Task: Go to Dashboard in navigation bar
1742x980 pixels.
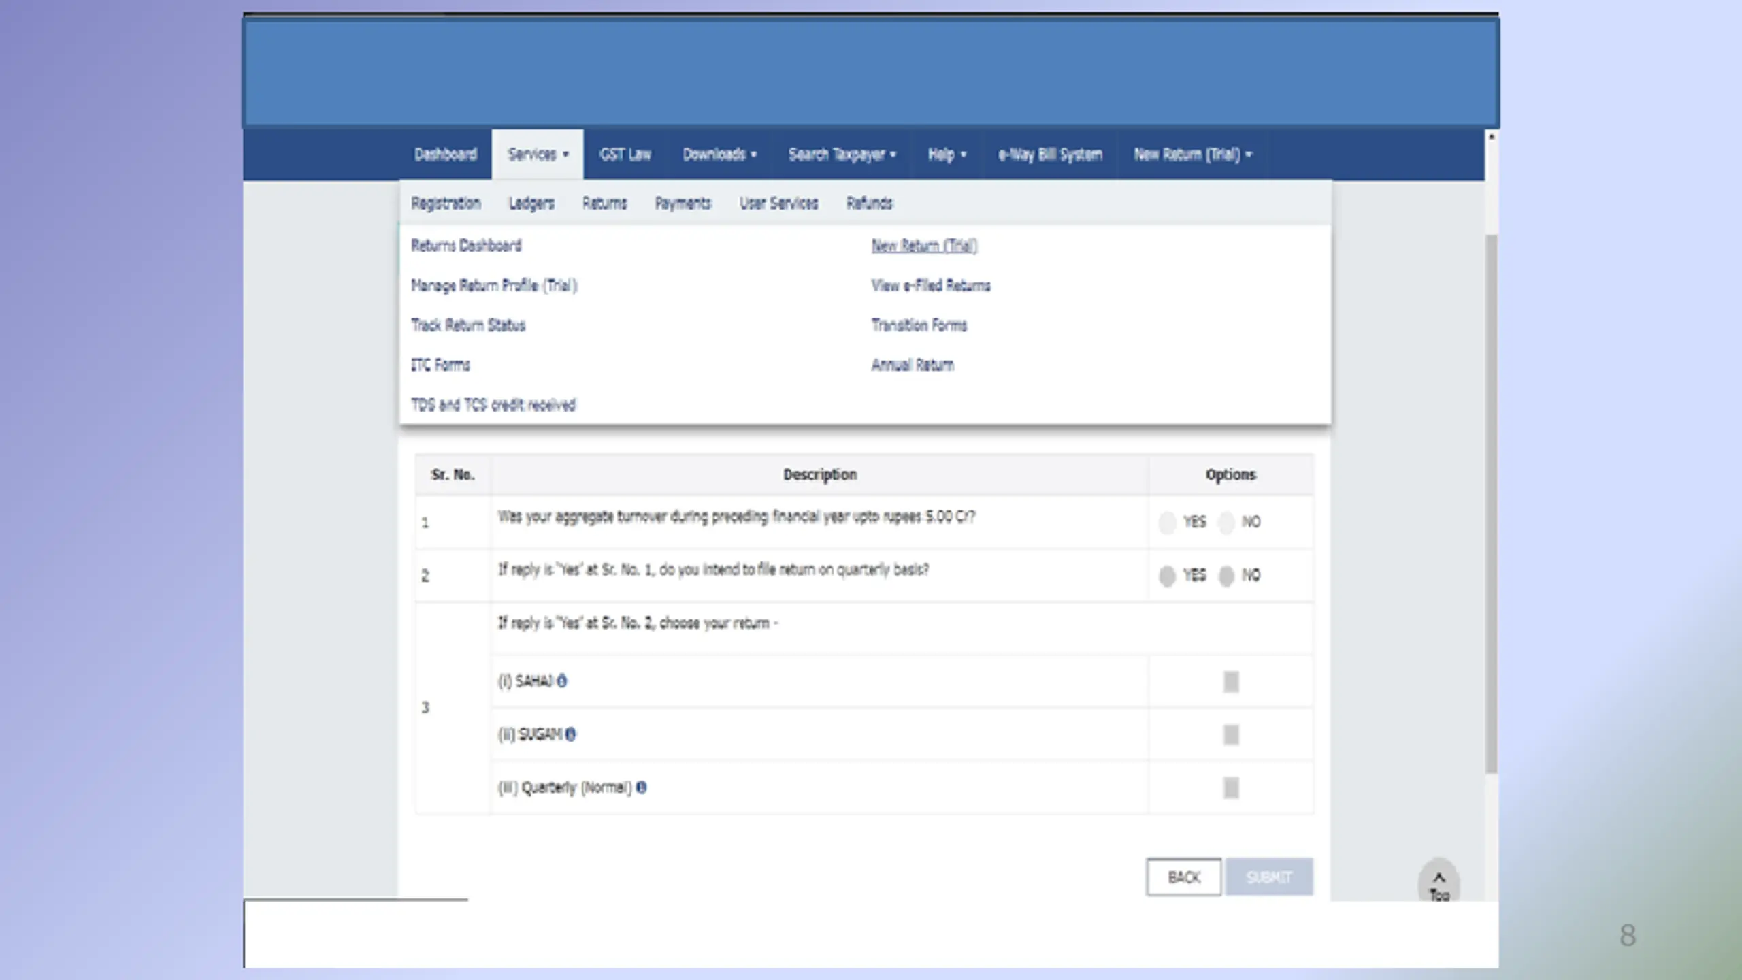Action: [446, 154]
